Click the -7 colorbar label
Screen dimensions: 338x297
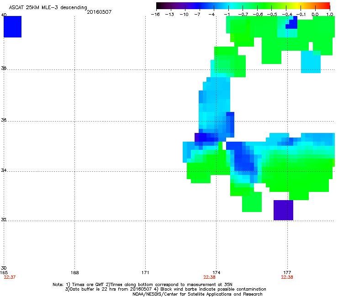click(197, 15)
